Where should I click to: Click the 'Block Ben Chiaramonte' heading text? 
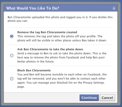(34, 70)
